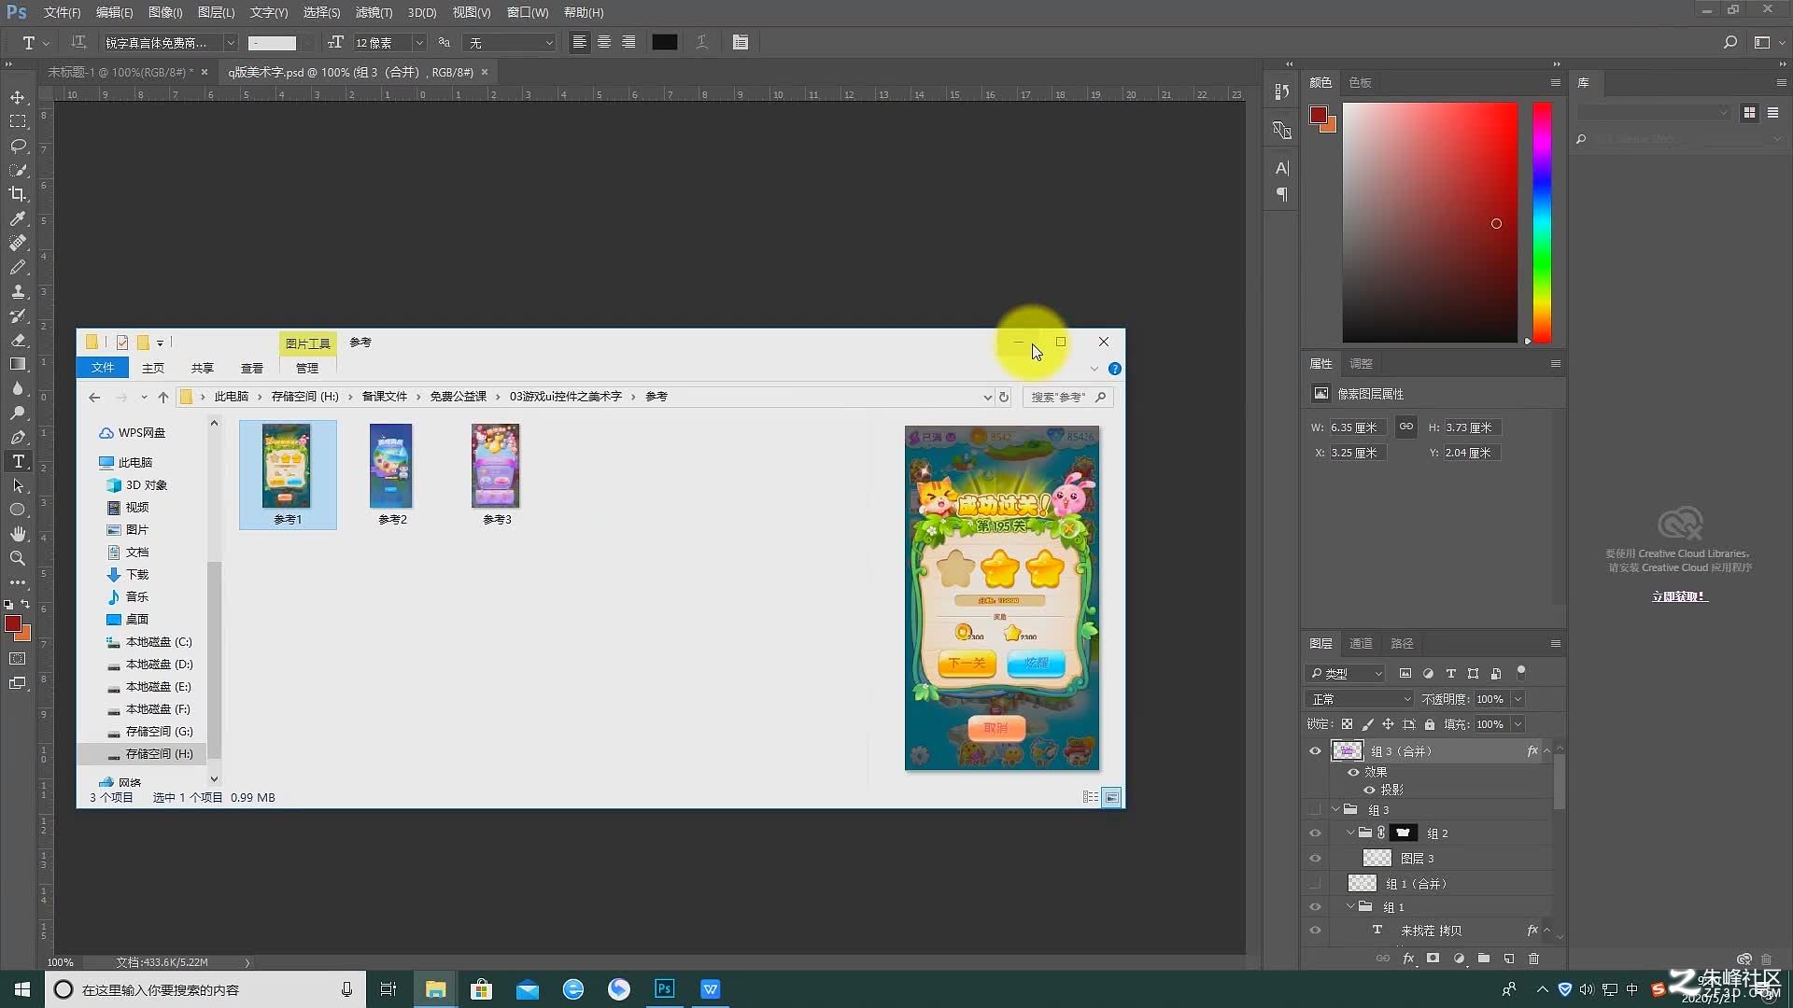Click the left align text icon
Screen dimensions: 1793x1008
coord(580,42)
